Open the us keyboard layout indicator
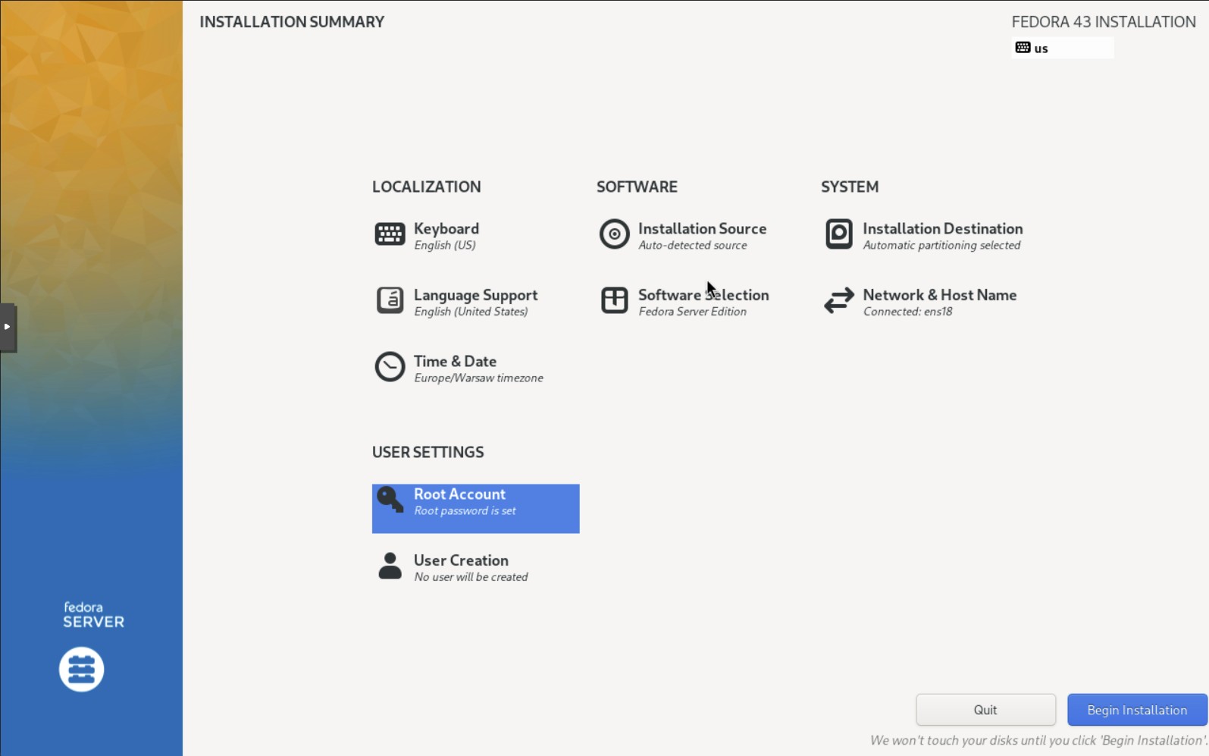The height and width of the screenshot is (756, 1209). point(1062,49)
